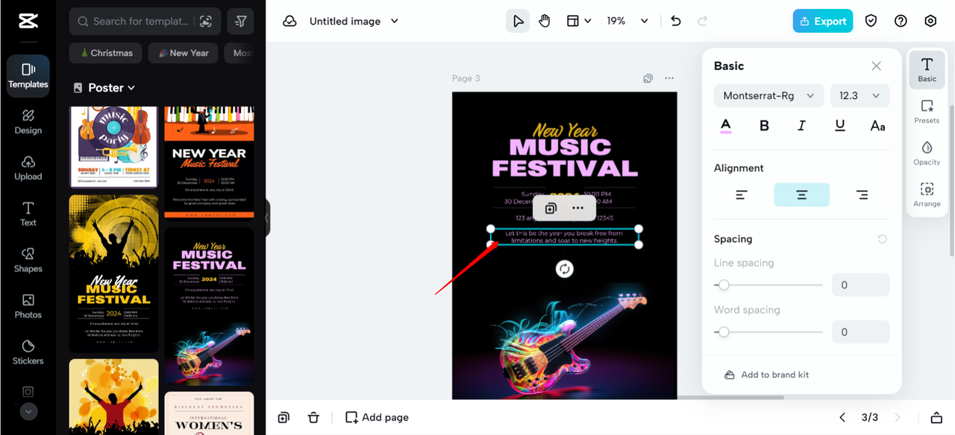Click Add to brand kit
This screenshot has height=435, width=955.
(x=766, y=375)
